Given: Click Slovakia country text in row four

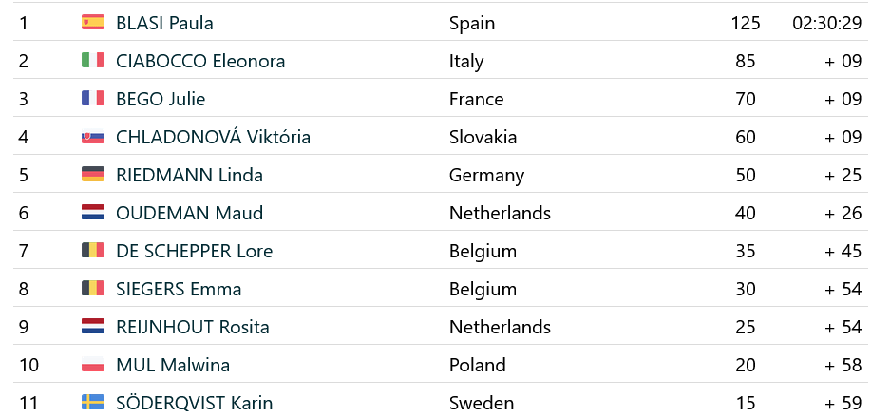Looking at the screenshot, I should [483, 137].
